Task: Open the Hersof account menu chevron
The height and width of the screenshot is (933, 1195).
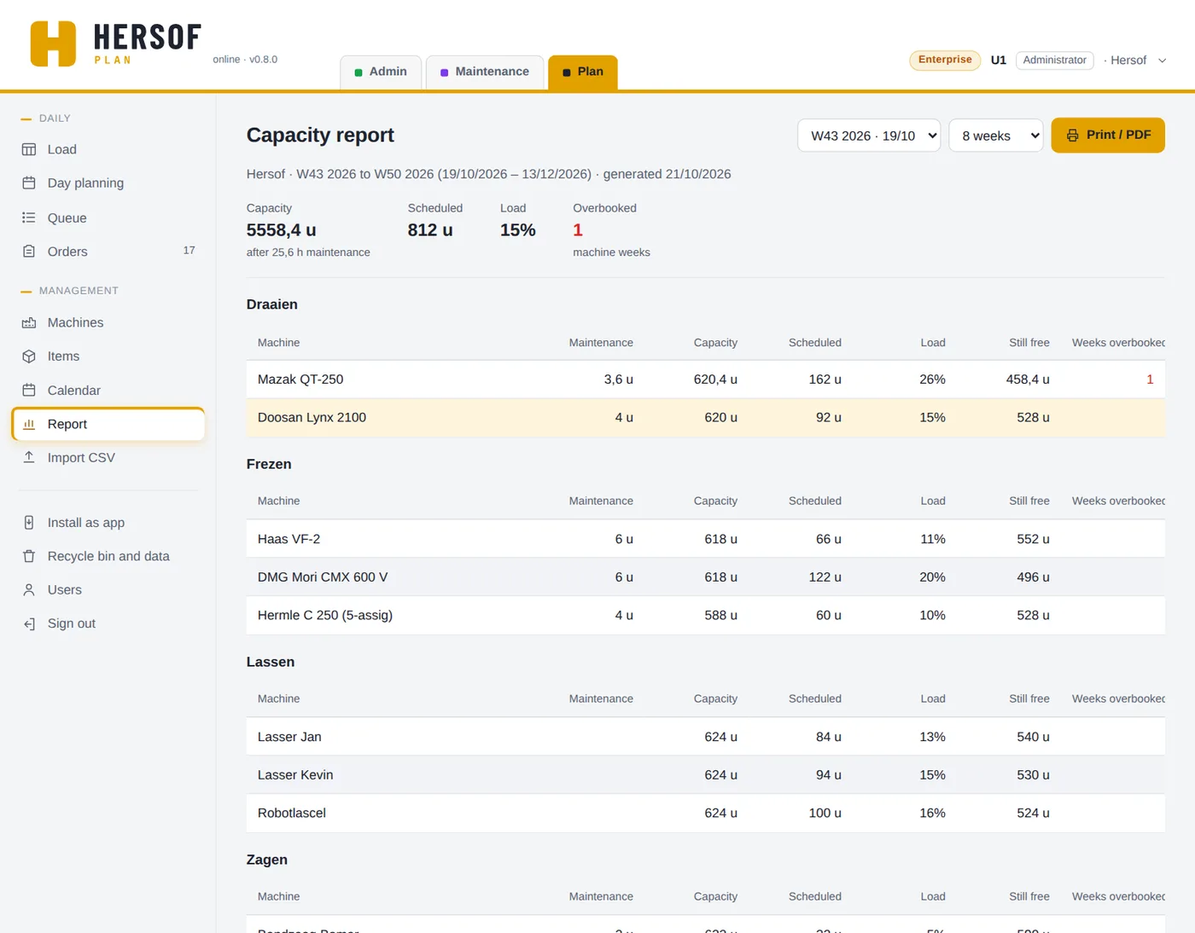Action: [1162, 61]
